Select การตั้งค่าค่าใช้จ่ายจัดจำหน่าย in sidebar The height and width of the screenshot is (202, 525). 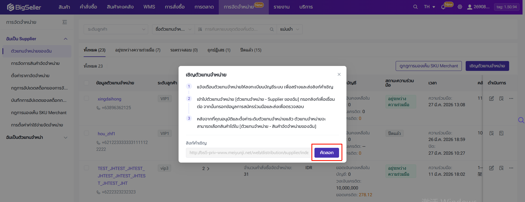(x=37, y=125)
